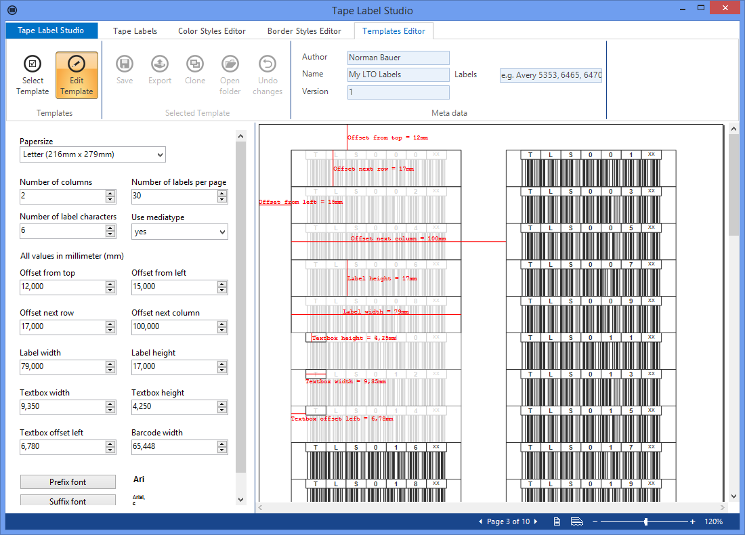Click the "Page 3 of 10" indicator
Screen dimensions: 745x535
508,521
